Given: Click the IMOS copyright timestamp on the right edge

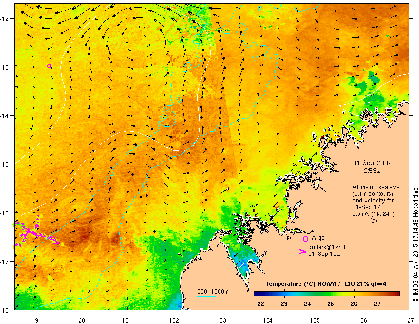Looking at the screenshot, I should coord(415,245).
